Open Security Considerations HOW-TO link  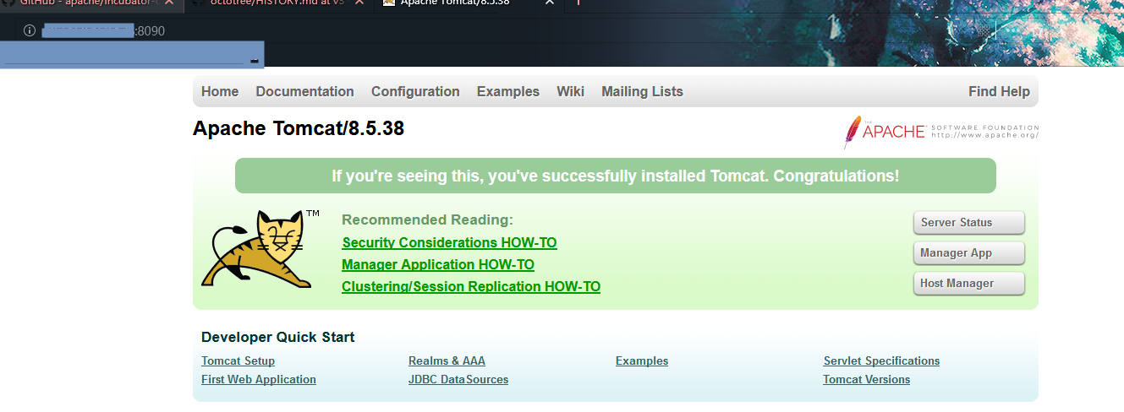(x=449, y=243)
